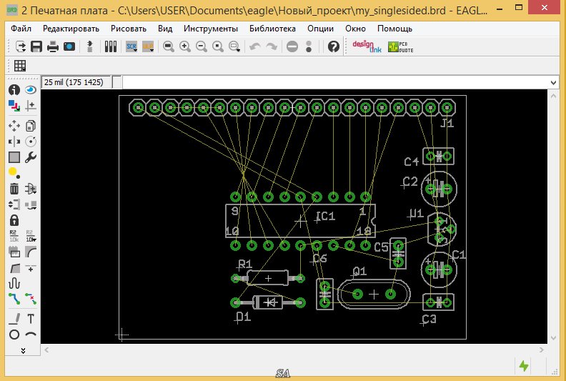Toggle the Show eye tool
Screen dimensions: 566x381
31,90
